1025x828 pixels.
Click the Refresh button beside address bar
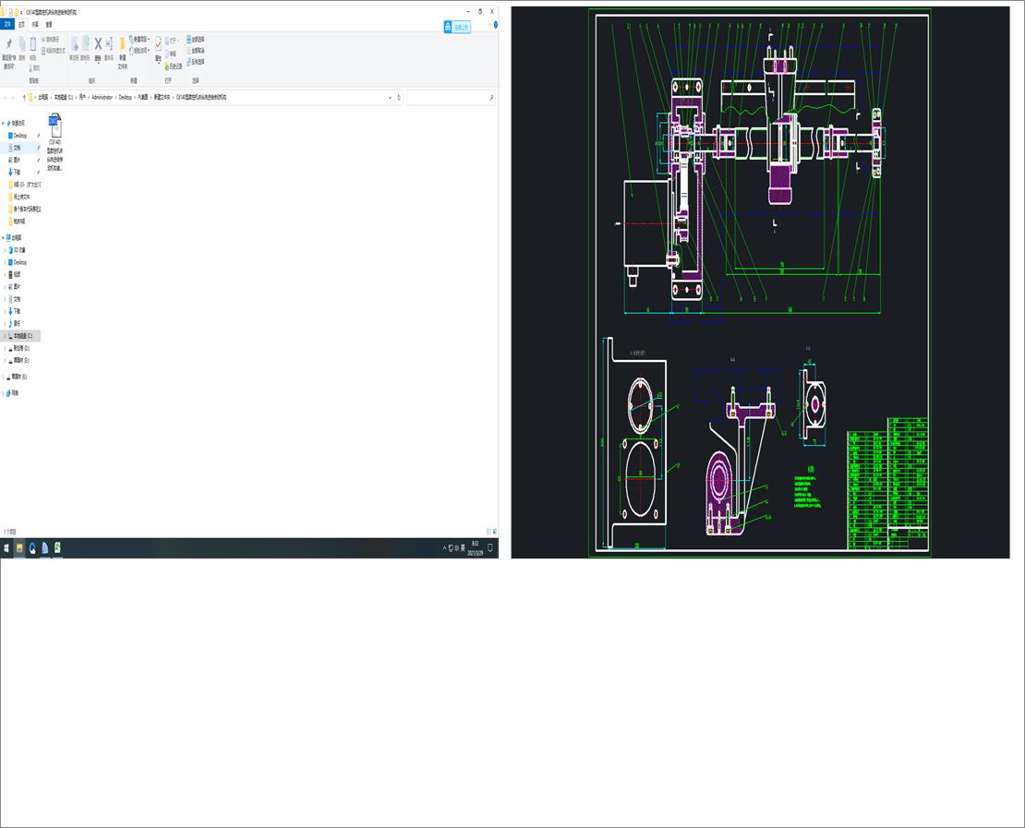(x=399, y=97)
